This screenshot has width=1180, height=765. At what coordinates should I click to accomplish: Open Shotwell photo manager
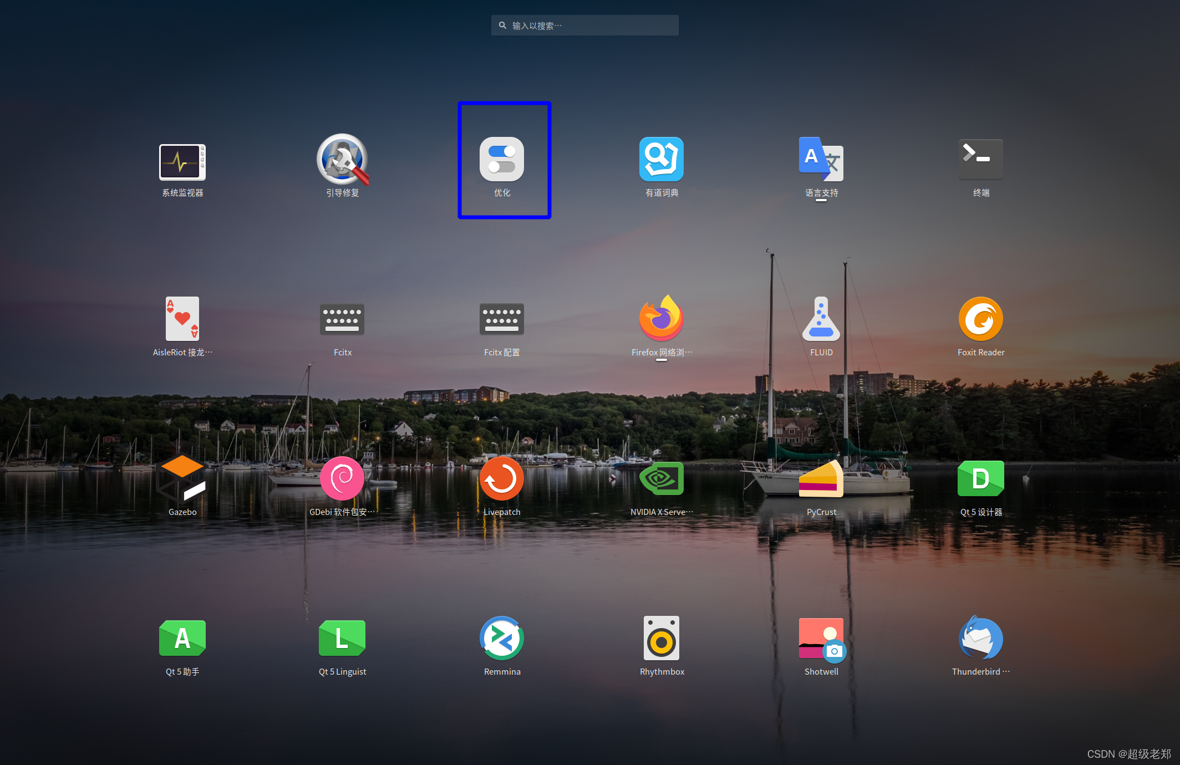pyautogui.click(x=821, y=639)
